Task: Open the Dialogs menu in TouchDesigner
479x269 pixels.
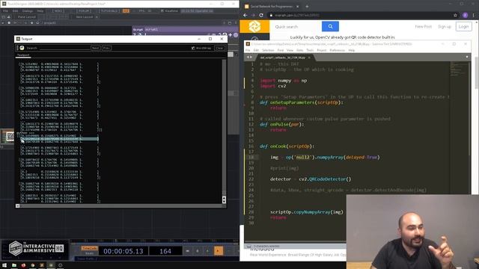Action: coord(28,10)
